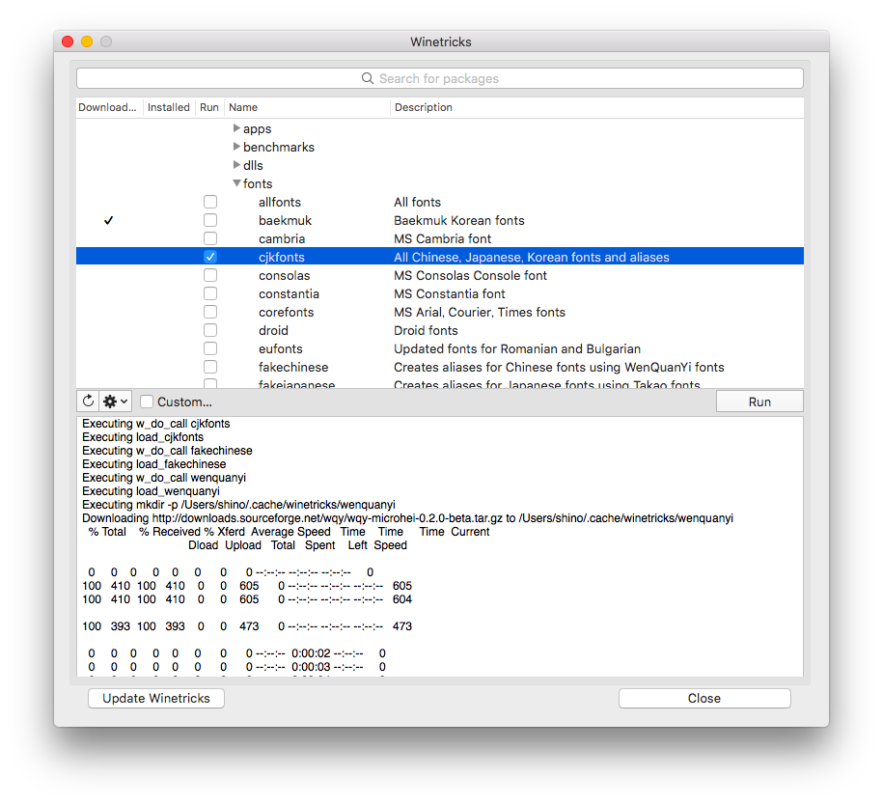The image size is (883, 804).
Task: Select the Description column divider
Action: click(390, 107)
